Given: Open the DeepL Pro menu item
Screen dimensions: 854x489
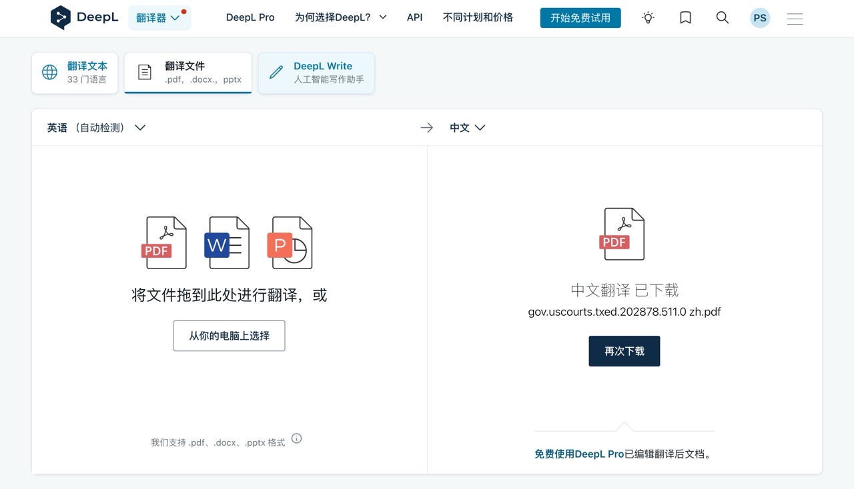Looking at the screenshot, I should pos(250,17).
